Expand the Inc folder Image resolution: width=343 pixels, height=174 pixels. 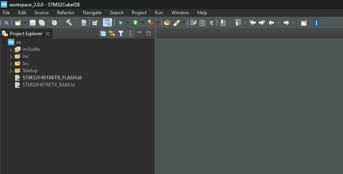(x=11, y=57)
